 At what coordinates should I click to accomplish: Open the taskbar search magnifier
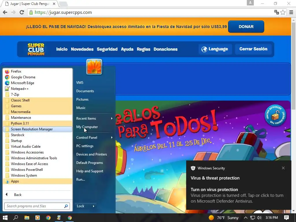16,218
